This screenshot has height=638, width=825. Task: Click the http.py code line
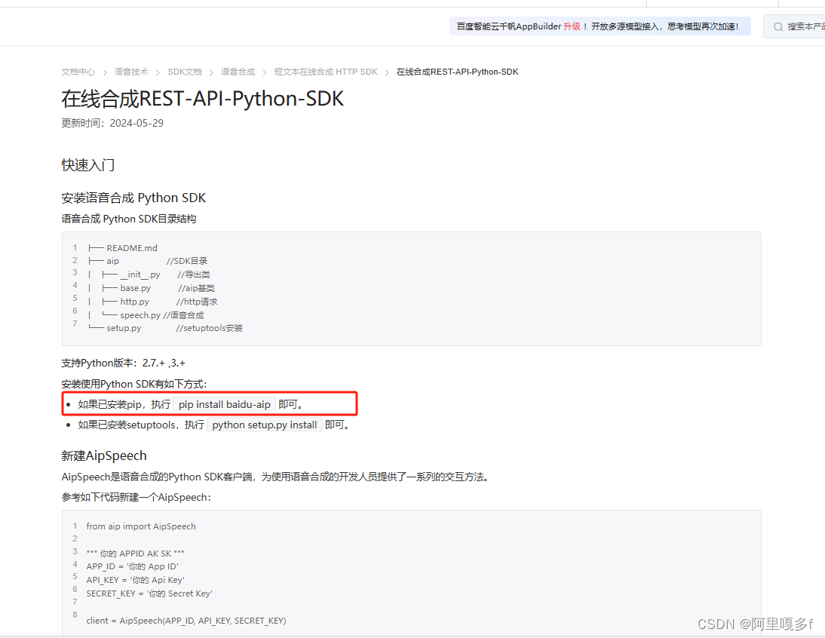click(x=152, y=302)
